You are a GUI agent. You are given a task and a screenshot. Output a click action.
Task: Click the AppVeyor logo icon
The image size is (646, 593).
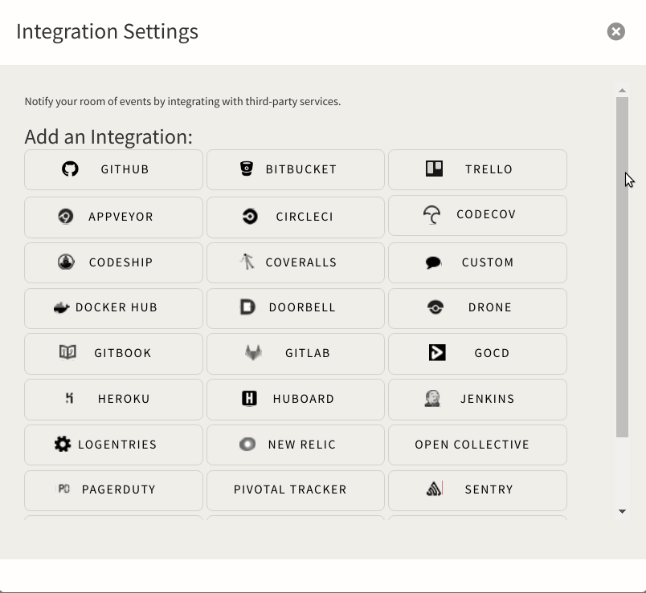[x=66, y=216]
